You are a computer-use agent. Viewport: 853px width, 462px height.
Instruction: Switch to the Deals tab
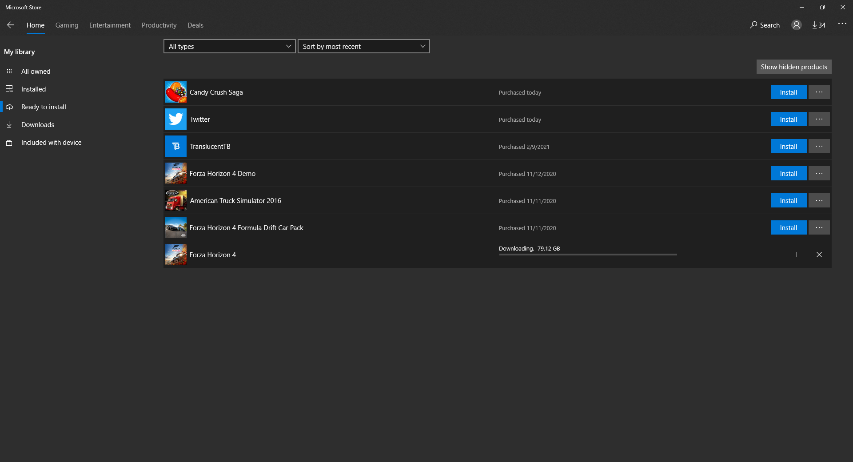(x=195, y=25)
